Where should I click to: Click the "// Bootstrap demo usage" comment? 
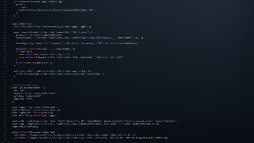pos(25,85)
